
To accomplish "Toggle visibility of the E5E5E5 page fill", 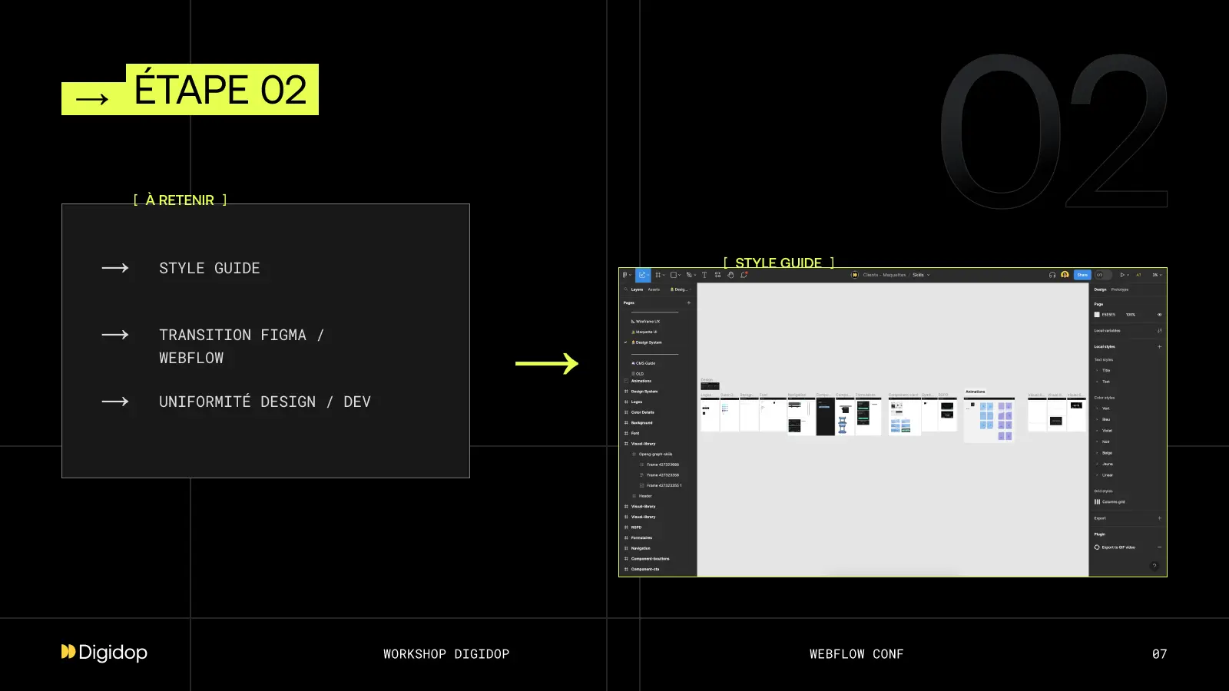I will coord(1160,315).
